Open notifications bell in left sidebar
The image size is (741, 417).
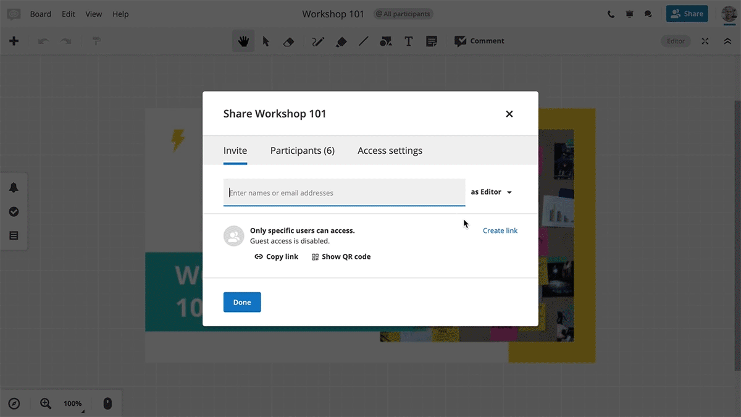tap(14, 188)
